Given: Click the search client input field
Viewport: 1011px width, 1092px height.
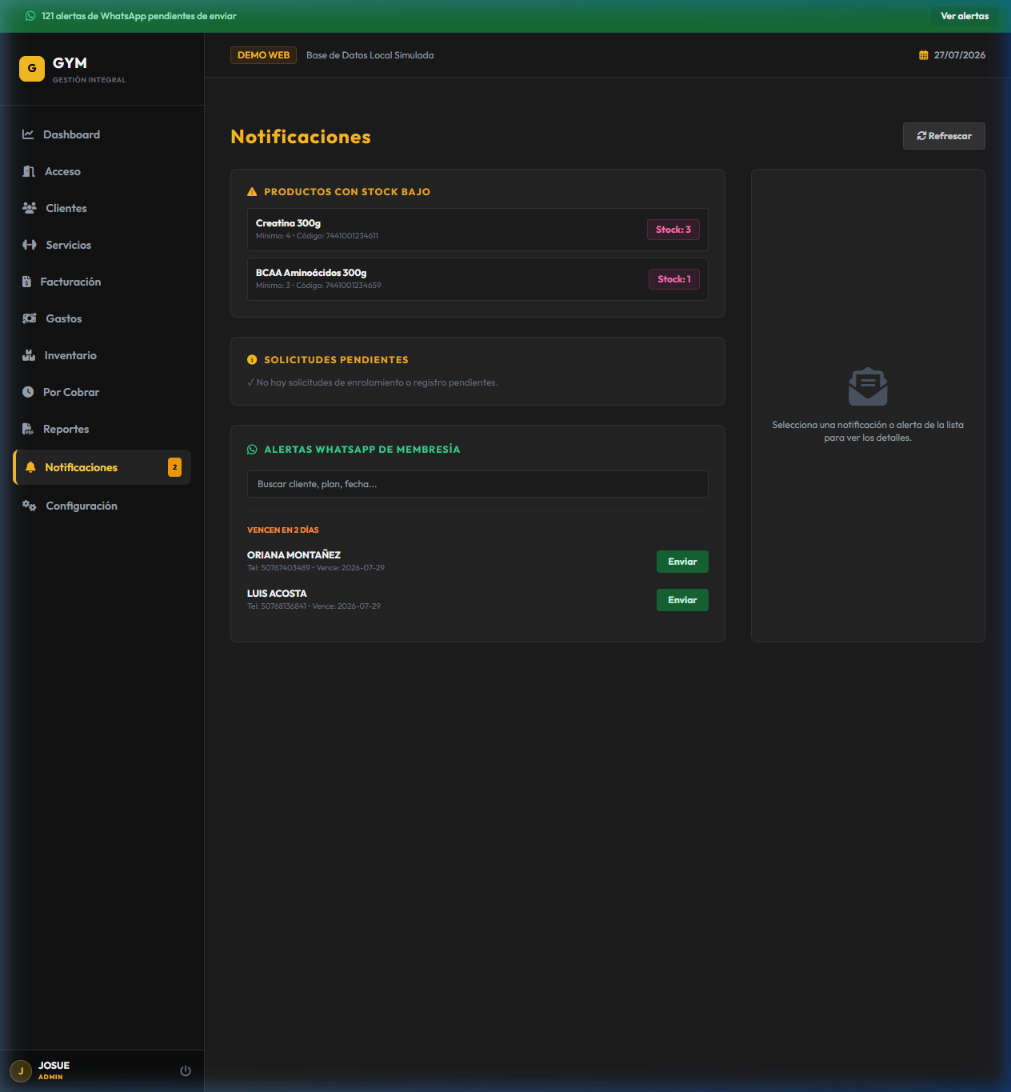Looking at the screenshot, I should tap(478, 484).
